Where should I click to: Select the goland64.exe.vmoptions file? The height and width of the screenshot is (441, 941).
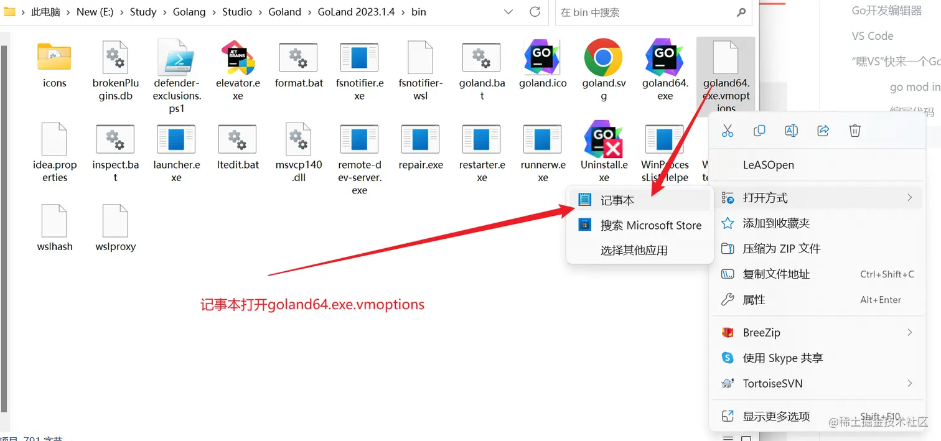(x=726, y=75)
